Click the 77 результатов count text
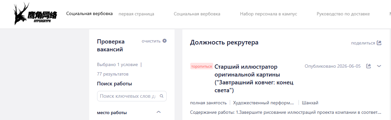 click(x=113, y=74)
